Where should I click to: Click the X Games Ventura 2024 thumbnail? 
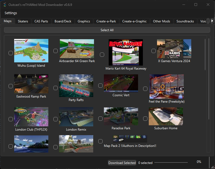(x=174, y=49)
